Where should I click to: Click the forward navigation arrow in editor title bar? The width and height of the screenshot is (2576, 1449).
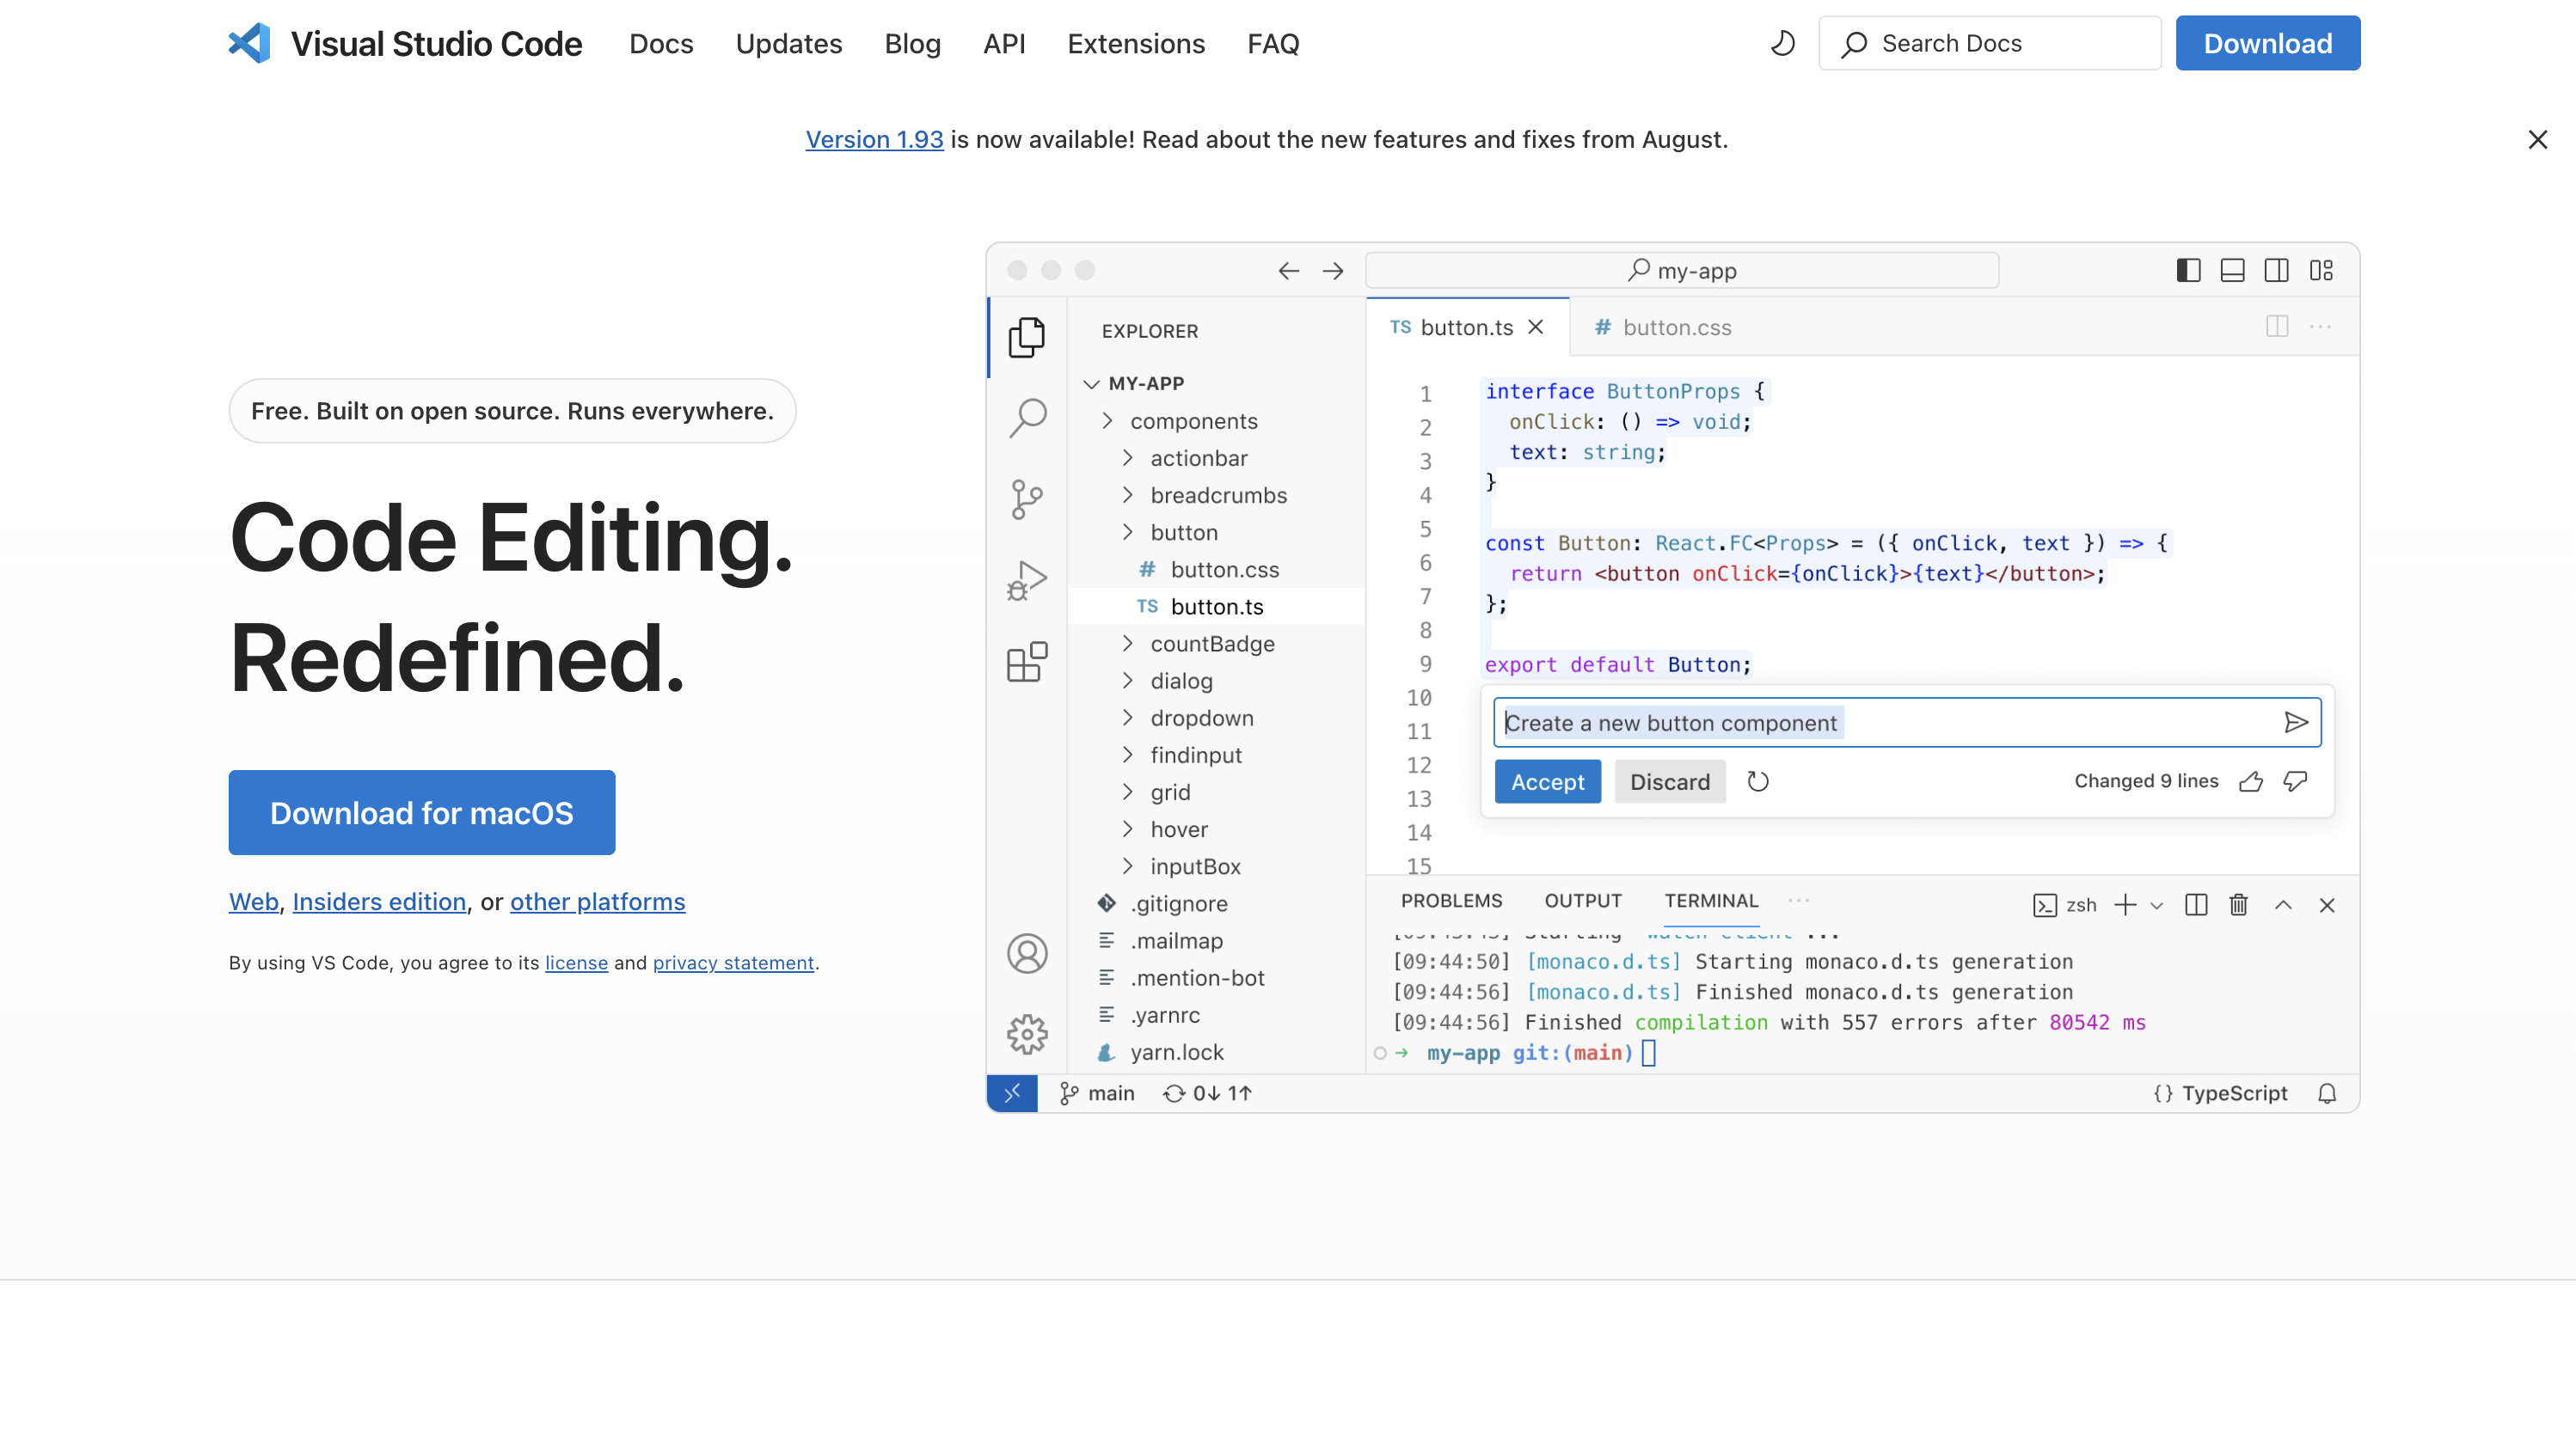point(1333,271)
